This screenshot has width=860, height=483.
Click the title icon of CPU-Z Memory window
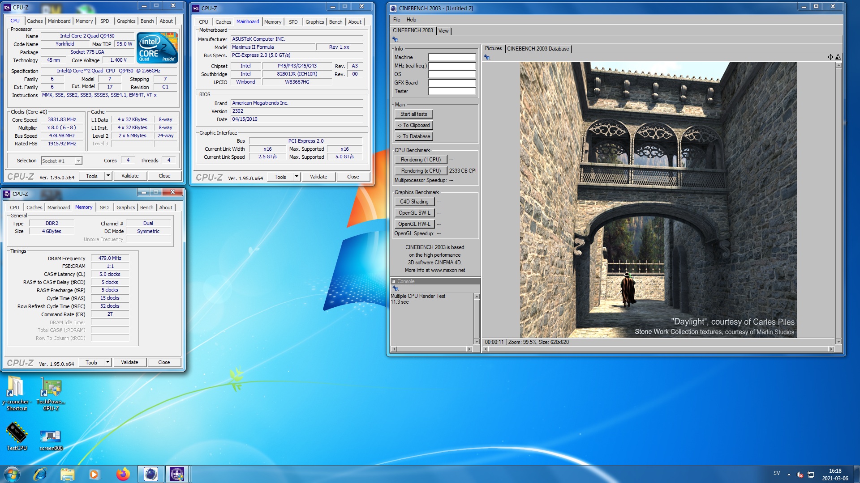click(x=7, y=194)
